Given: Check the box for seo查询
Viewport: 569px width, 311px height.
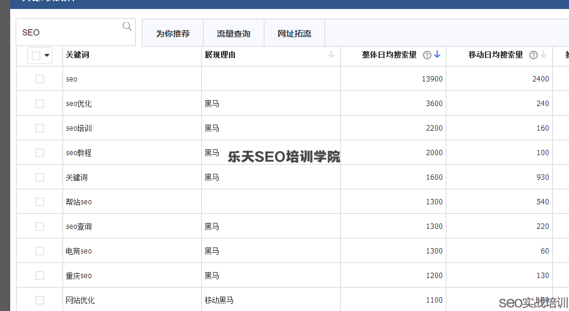Looking at the screenshot, I should click(x=40, y=227).
